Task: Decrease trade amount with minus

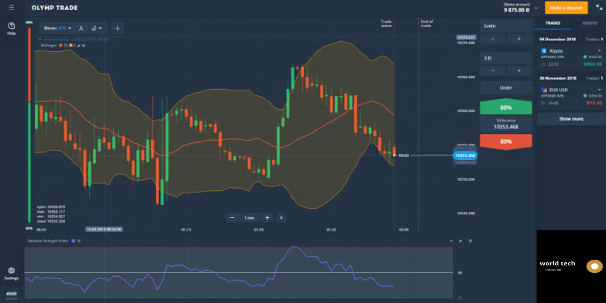Action: 493,71
